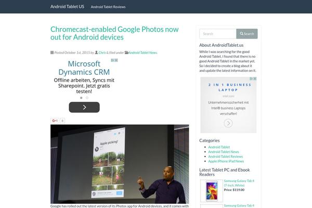The height and width of the screenshot is (208, 312).
Task: Click Latest Tablet PC and Ebook Readers heading
Action: click(225, 172)
